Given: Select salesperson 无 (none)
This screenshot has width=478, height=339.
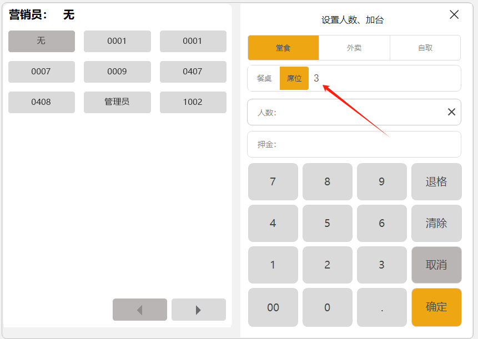Looking at the screenshot, I should pyautogui.click(x=42, y=41).
